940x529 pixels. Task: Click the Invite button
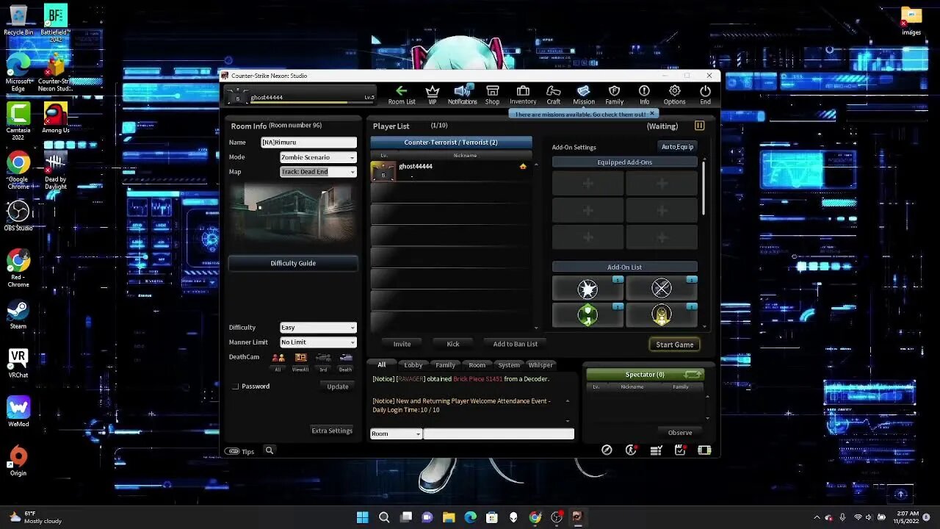pos(402,344)
